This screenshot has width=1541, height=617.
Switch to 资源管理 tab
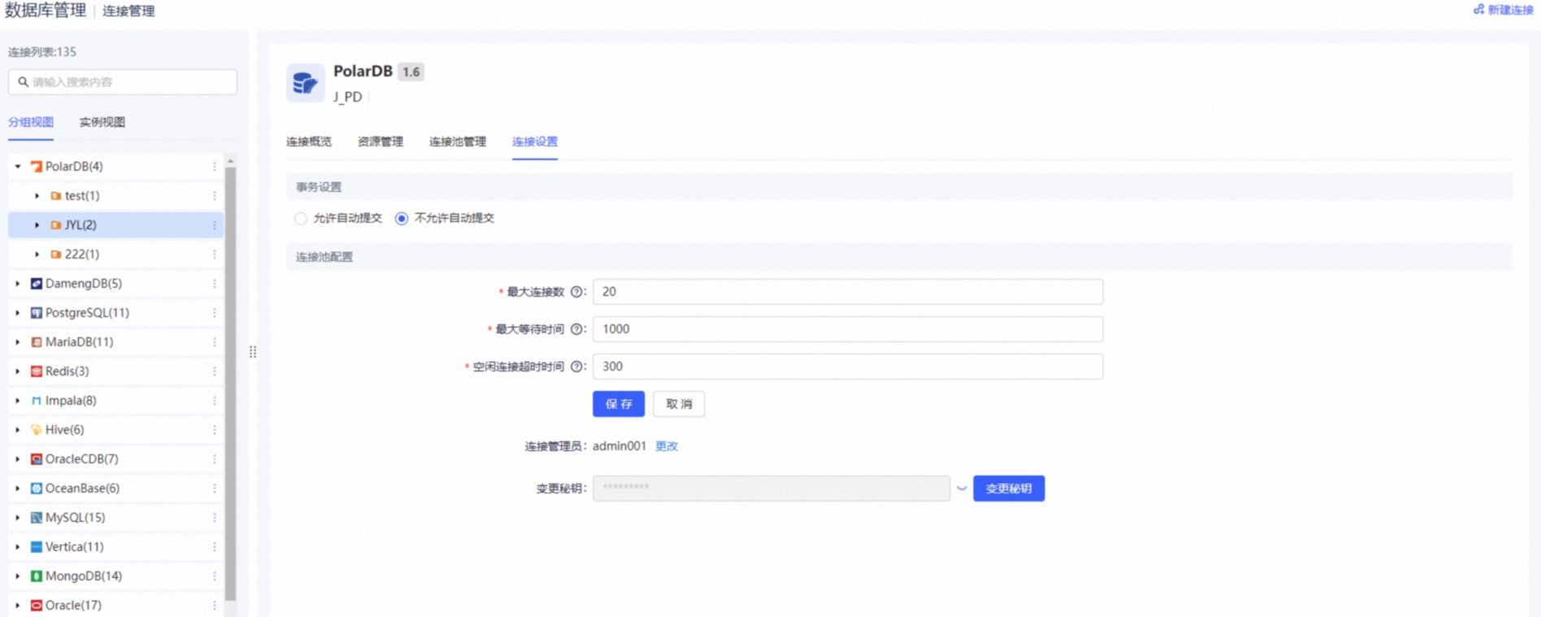pos(381,141)
